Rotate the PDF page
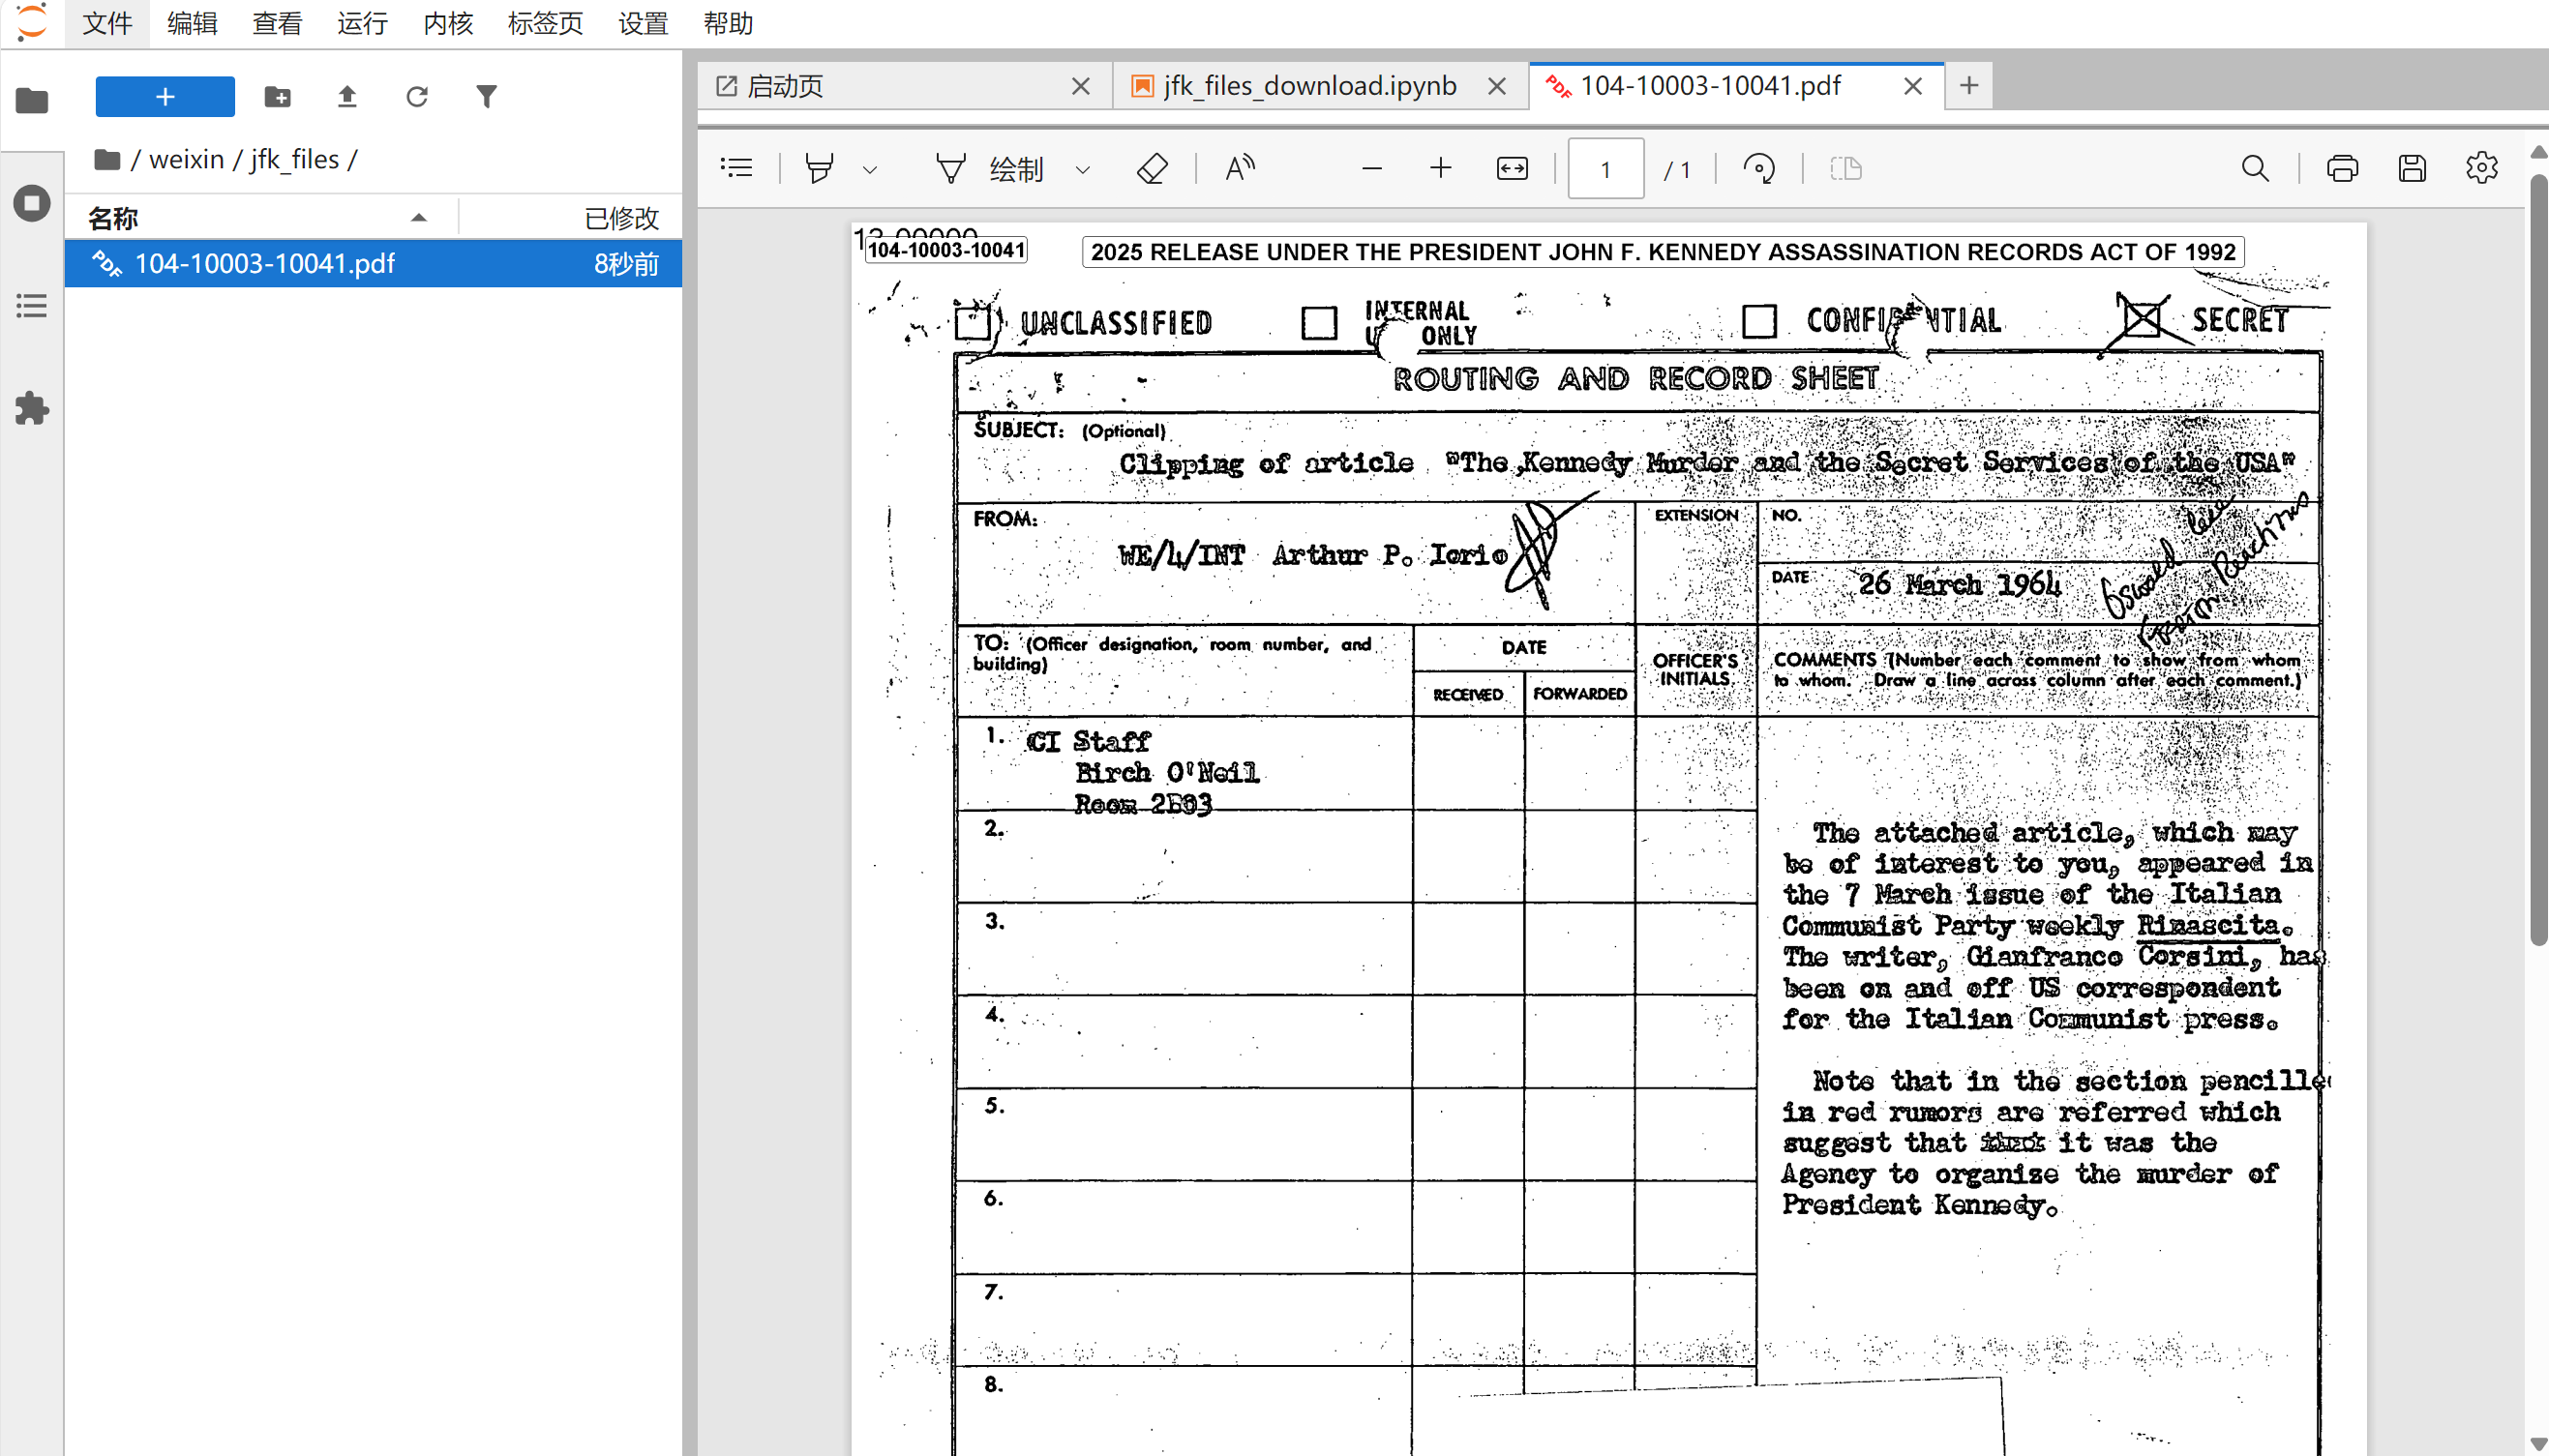The width and height of the screenshot is (2549, 1456). 1759,169
